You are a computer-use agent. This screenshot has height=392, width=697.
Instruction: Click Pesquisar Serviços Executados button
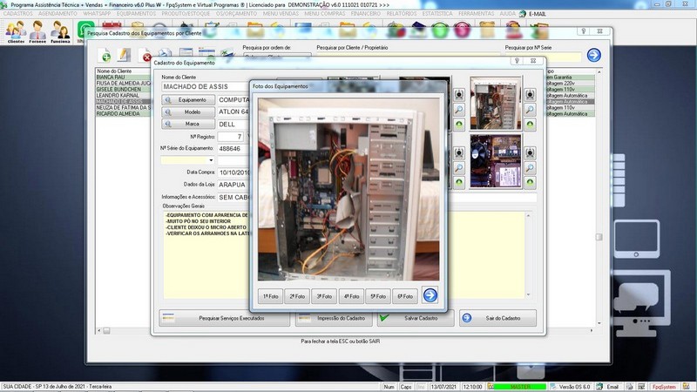pos(224,318)
